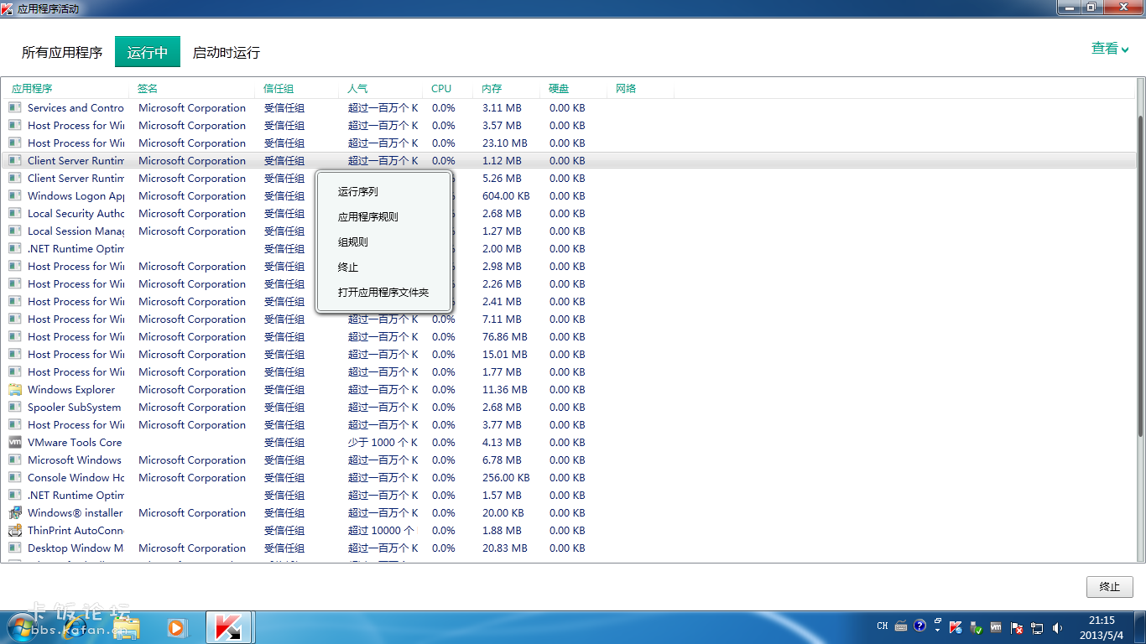The image size is (1146, 644).
Task: Click the 终止 button at bottom right
Action: pos(1110,586)
